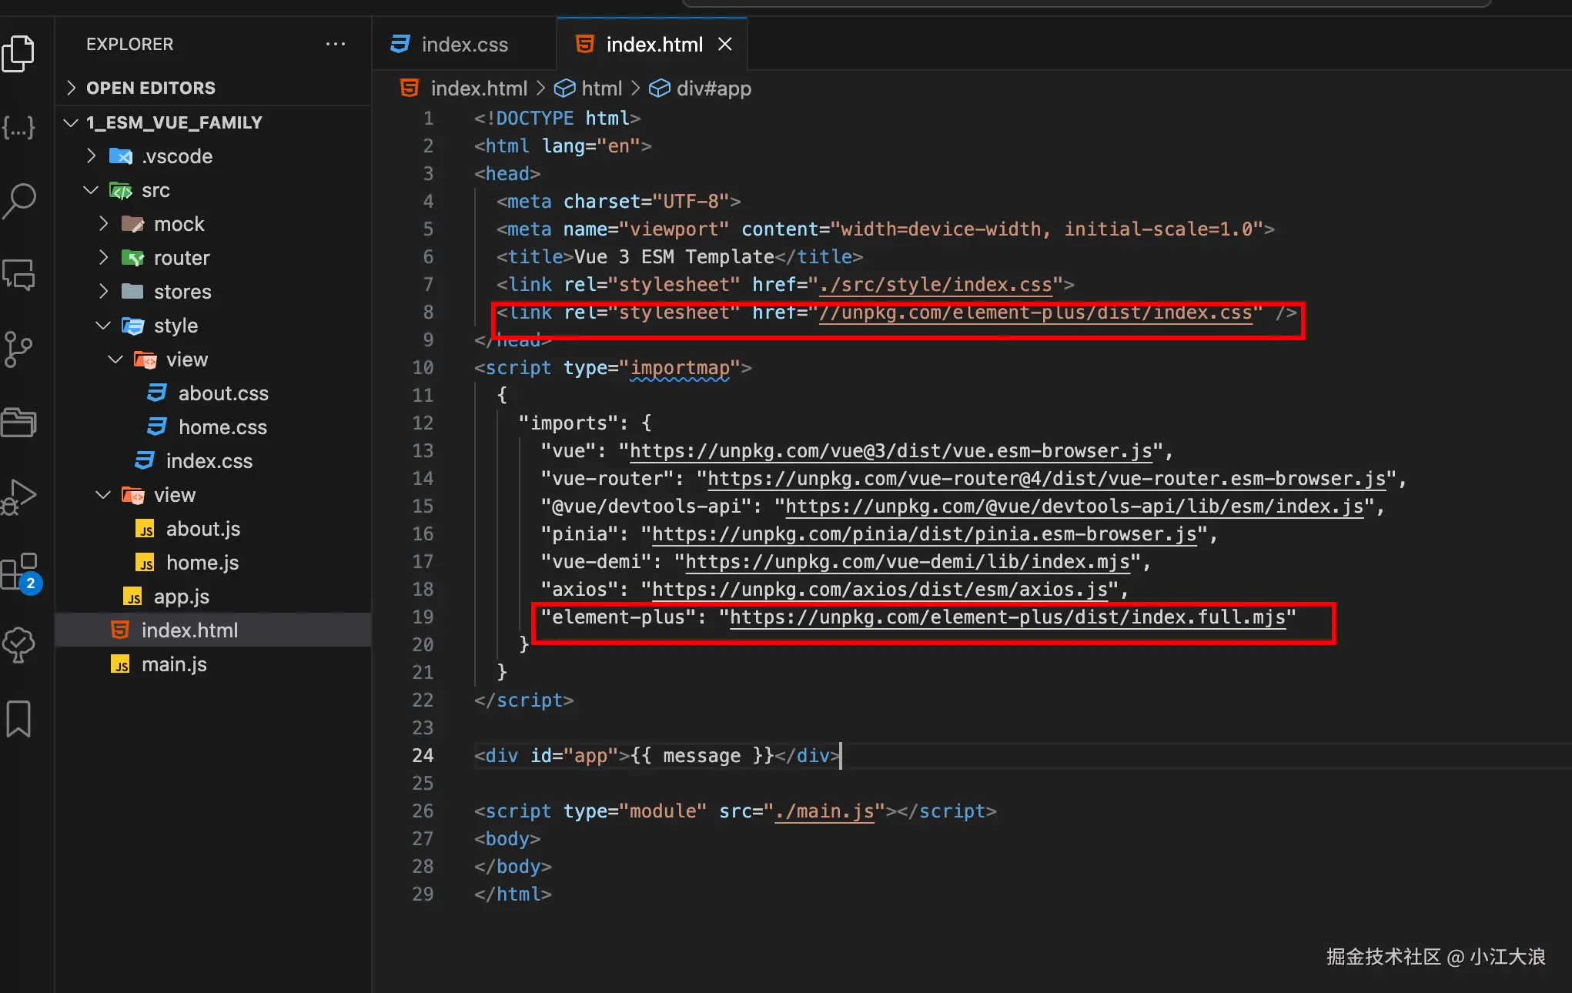This screenshot has height=993, width=1572.
Task: Collapse the style folder
Action: [x=176, y=326]
